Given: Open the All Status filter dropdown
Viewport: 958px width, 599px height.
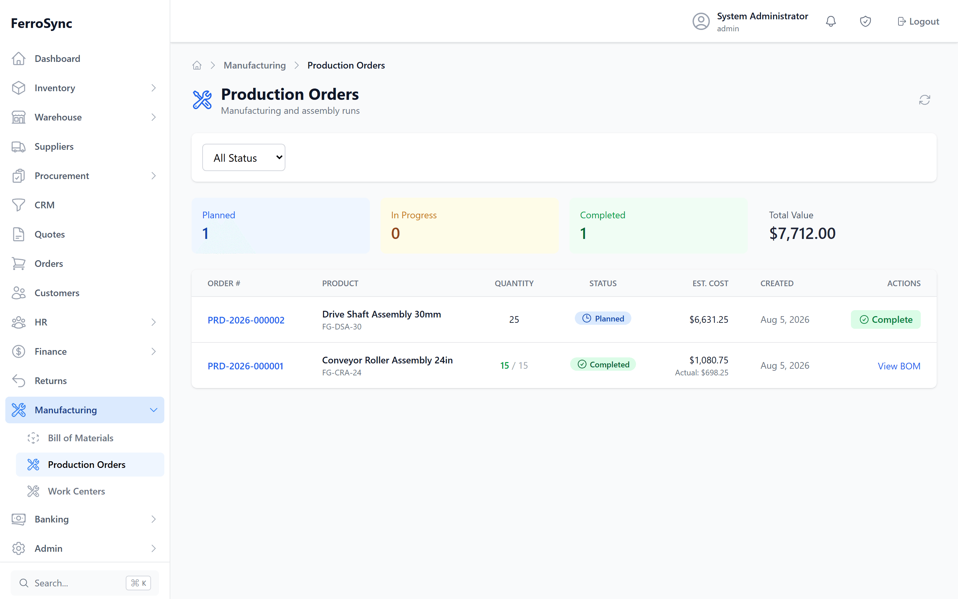Looking at the screenshot, I should (243, 158).
